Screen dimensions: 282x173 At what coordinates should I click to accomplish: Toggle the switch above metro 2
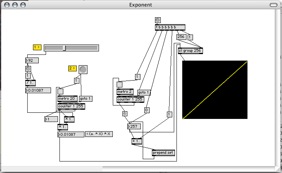click(x=119, y=84)
